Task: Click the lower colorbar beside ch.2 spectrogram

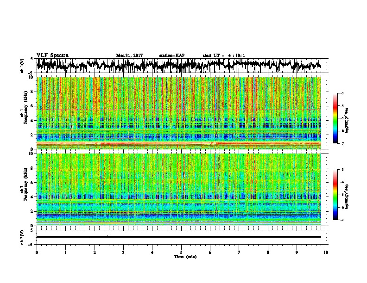Action: click(x=335, y=195)
